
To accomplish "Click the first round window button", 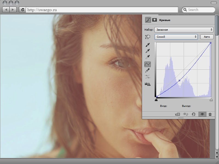I will tap(5, 3).
